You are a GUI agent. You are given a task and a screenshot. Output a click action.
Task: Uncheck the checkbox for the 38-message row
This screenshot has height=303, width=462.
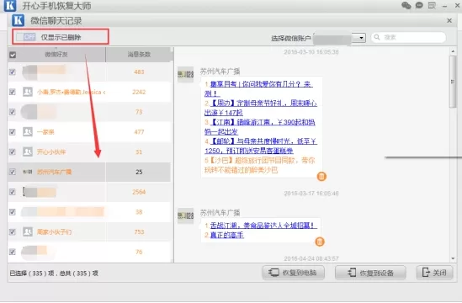click(13, 212)
